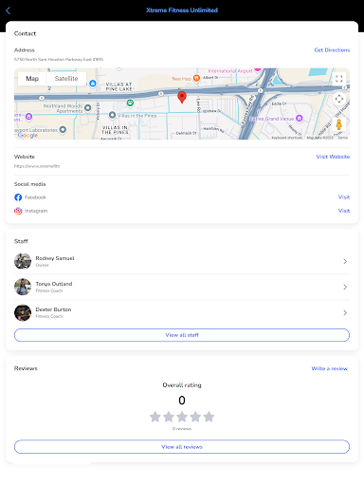364x486 pixels.
Task: Click the address text below Address
Action: pyautogui.click(x=59, y=59)
